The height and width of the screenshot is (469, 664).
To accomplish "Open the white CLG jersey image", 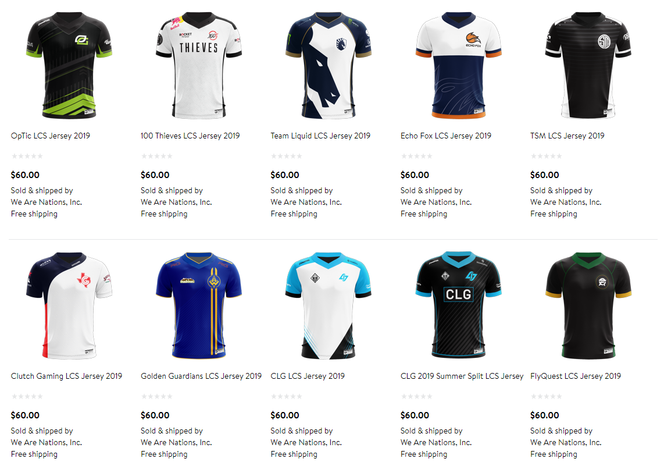I will [x=329, y=306].
